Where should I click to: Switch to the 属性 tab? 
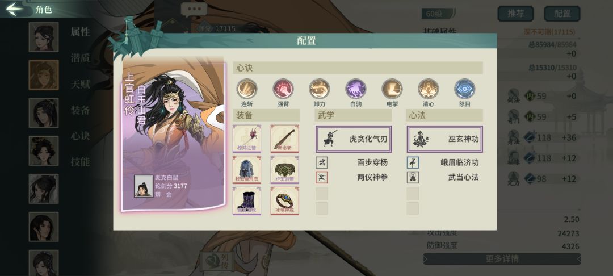point(80,32)
